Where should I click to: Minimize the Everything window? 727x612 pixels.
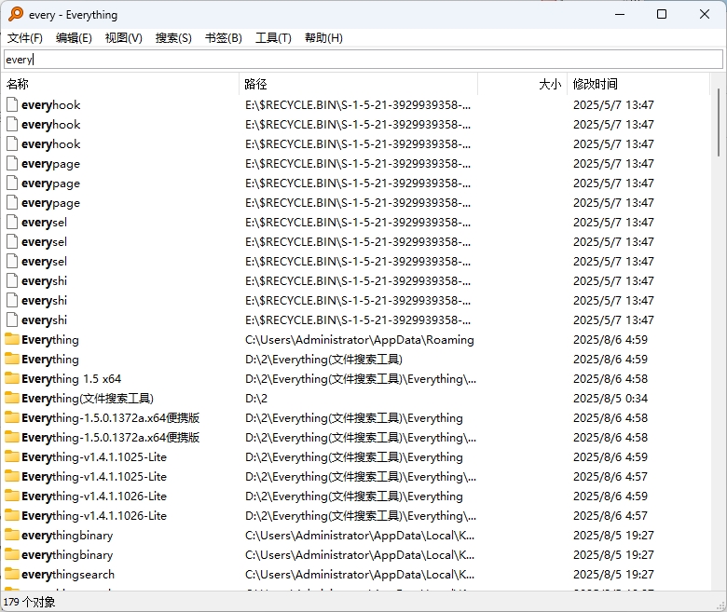click(x=620, y=14)
